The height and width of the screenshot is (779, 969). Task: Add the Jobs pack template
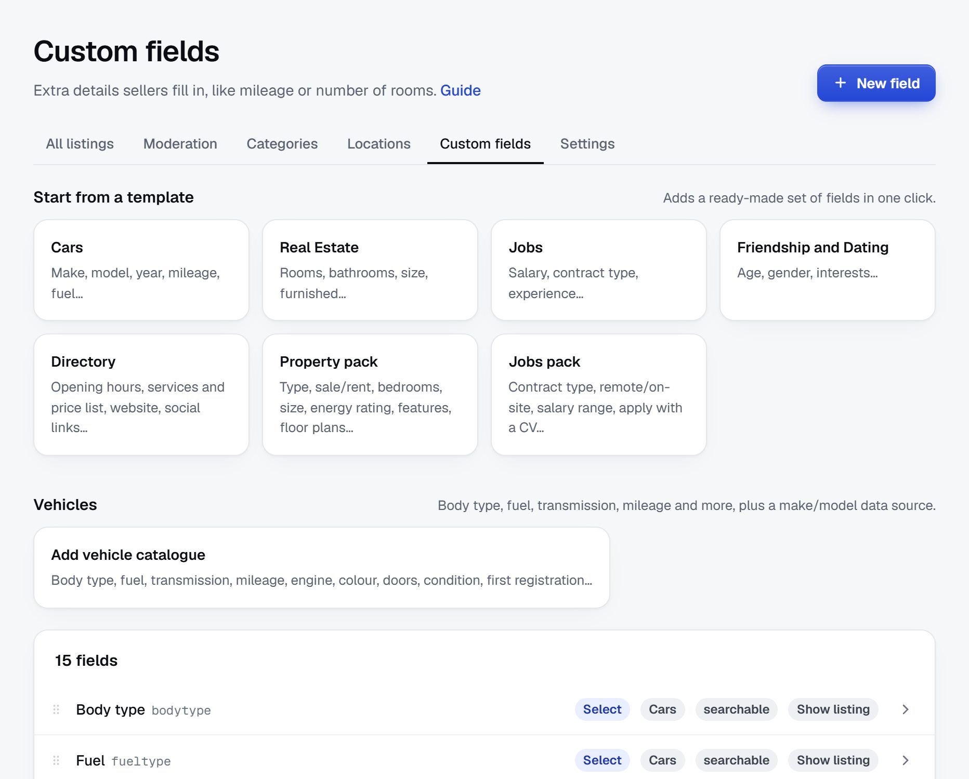[599, 395]
